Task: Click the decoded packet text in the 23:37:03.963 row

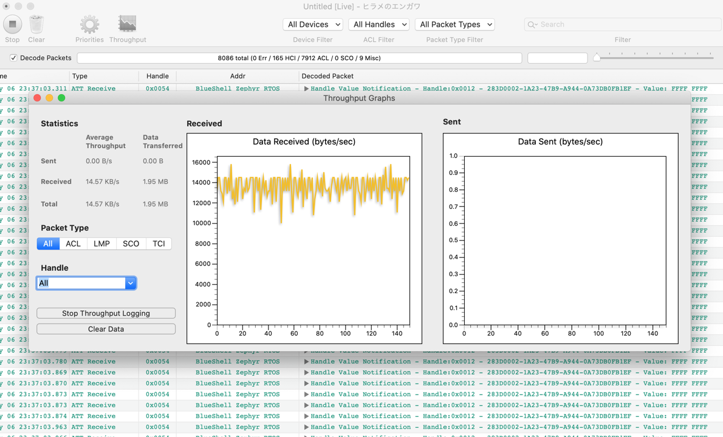Action: [x=509, y=427]
